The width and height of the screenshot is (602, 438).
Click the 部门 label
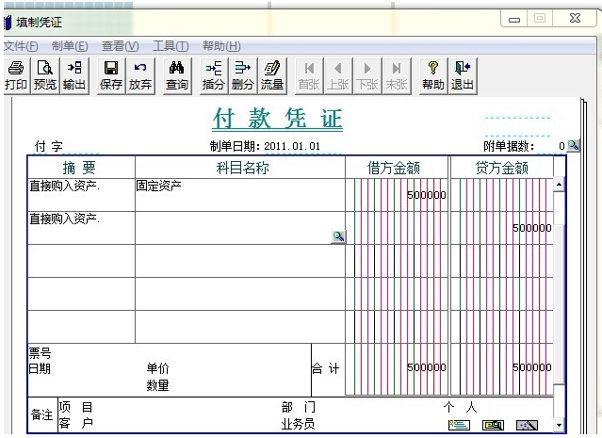299,407
